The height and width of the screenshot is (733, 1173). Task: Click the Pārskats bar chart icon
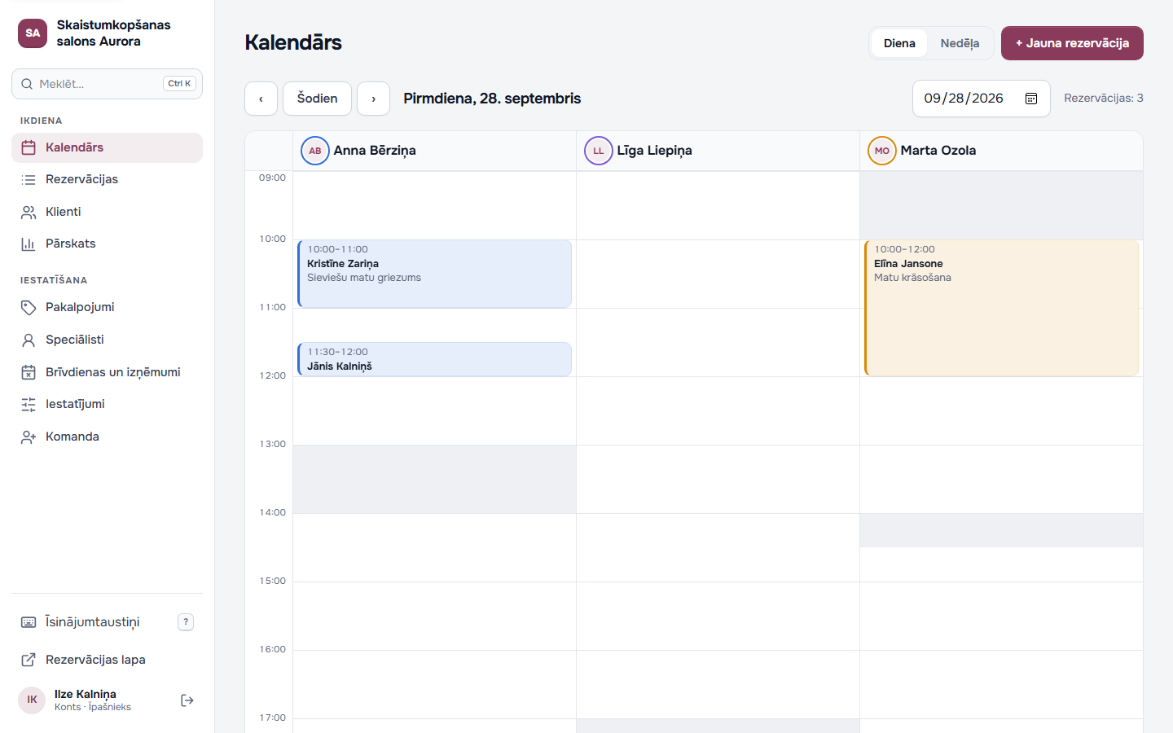(29, 244)
